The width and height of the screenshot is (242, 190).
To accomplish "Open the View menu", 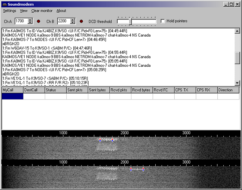I will [x=23, y=11].
